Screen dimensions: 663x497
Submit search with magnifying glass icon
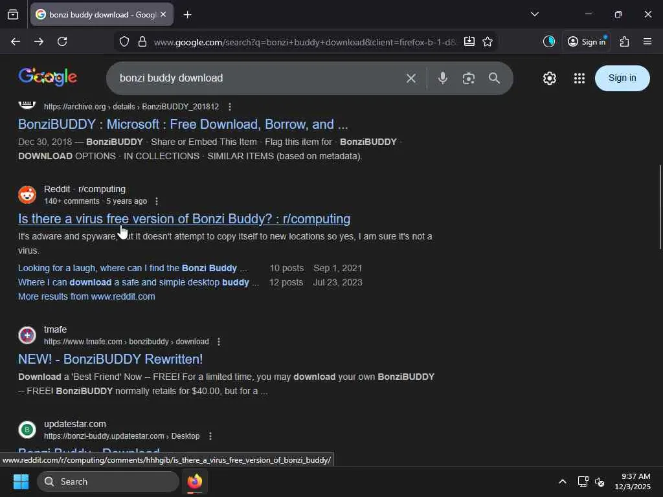(x=494, y=78)
